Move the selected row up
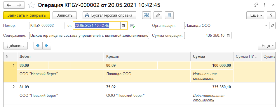Image resolution: width=277 pixels, height=107 pixels. point(38,45)
